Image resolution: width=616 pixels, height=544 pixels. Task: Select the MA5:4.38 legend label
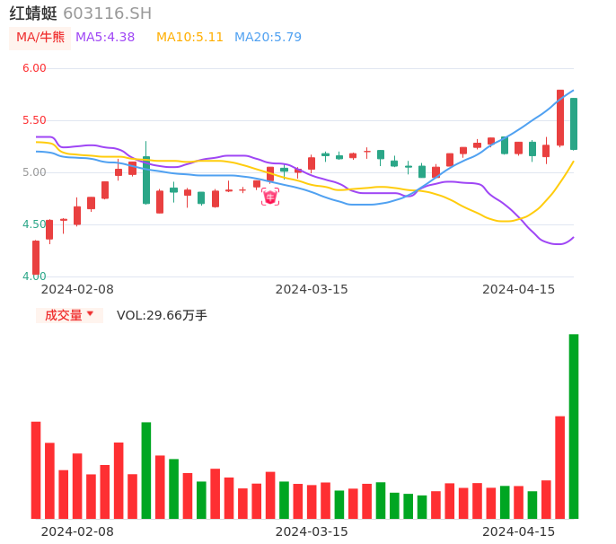[x=105, y=38]
